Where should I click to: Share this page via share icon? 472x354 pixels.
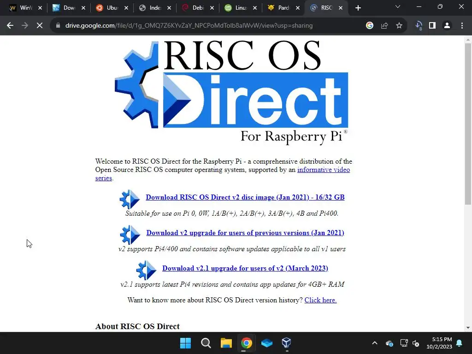[384, 26]
